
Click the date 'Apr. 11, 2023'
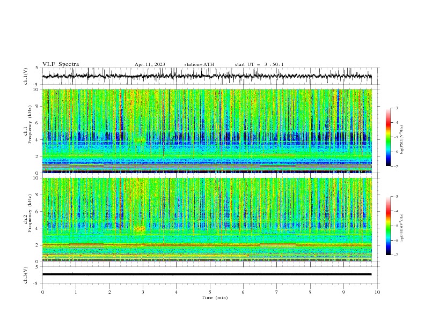(150, 64)
